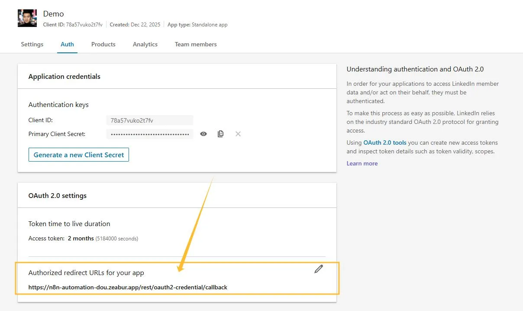Open the Team members tab

pyautogui.click(x=195, y=44)
